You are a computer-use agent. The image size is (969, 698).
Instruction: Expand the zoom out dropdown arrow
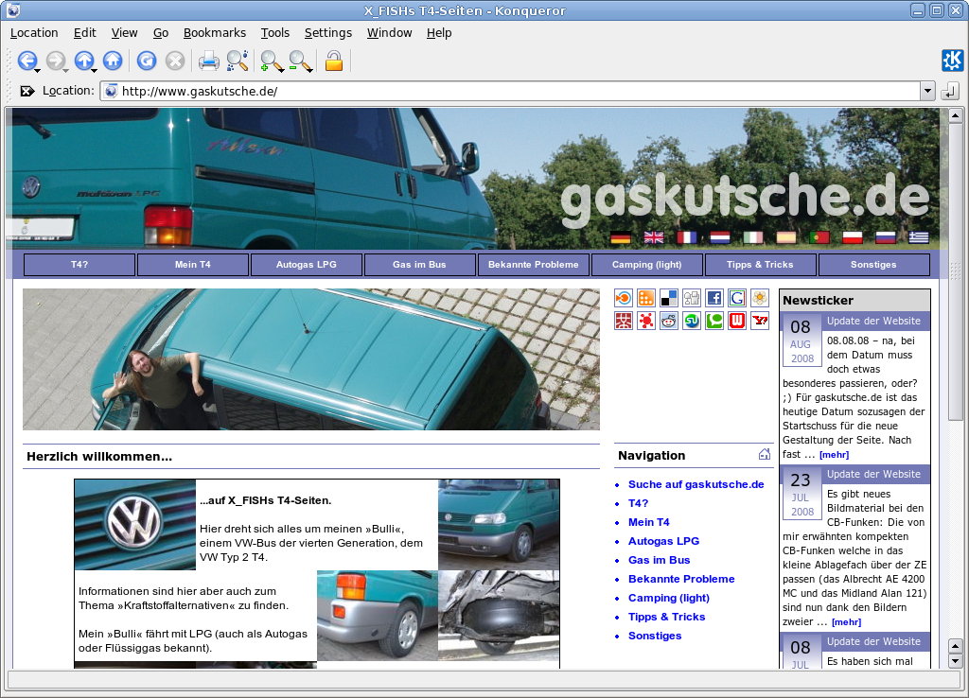tap(309, 71)
